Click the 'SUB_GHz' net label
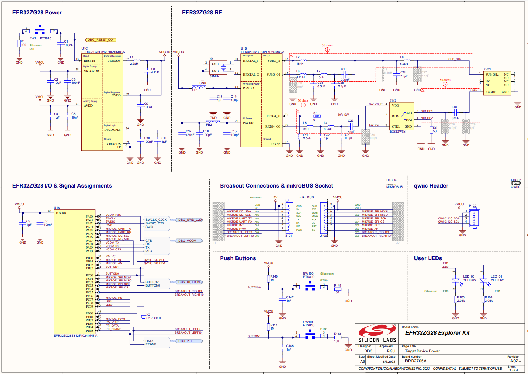This screenshot has width=528, height=374. (455, 59)
